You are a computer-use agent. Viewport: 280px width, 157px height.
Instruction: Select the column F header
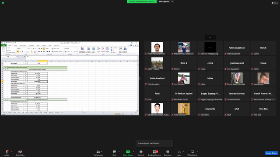tap(43, 61)
